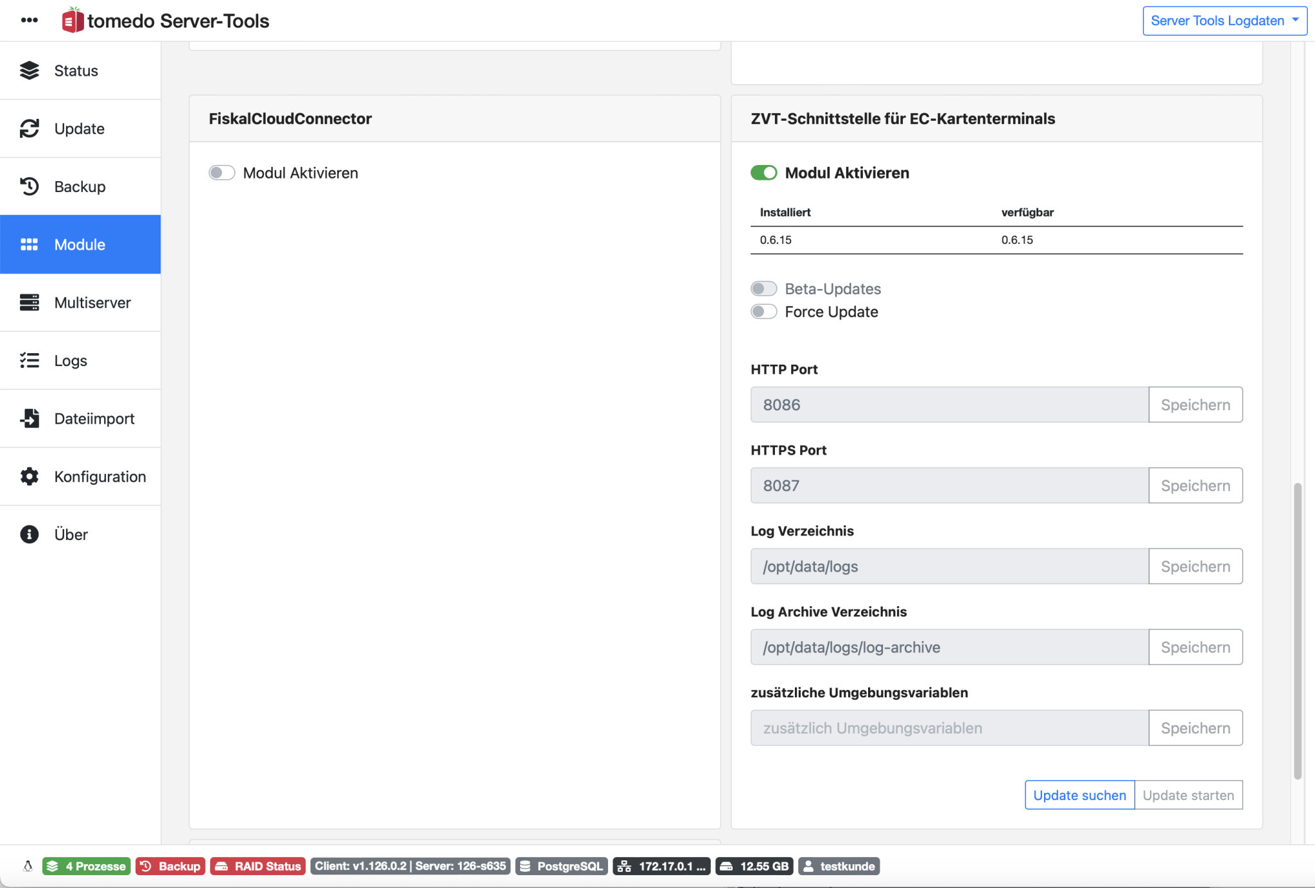
Task: Toggle the FiskalCloudConnector Modul Aktivieren switch
Action: point(222,171)
